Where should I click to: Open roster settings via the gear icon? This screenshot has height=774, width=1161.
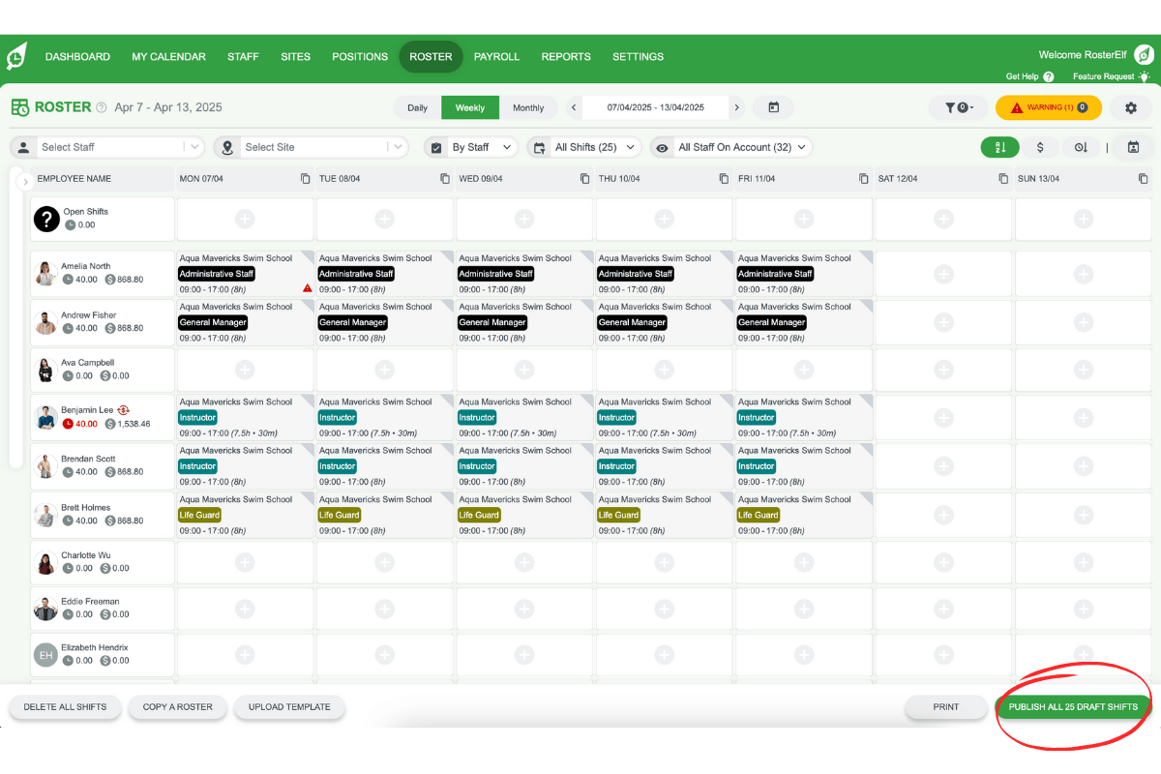(x=1130, y=107)
